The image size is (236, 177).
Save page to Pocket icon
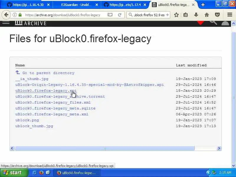pos(217,15)
